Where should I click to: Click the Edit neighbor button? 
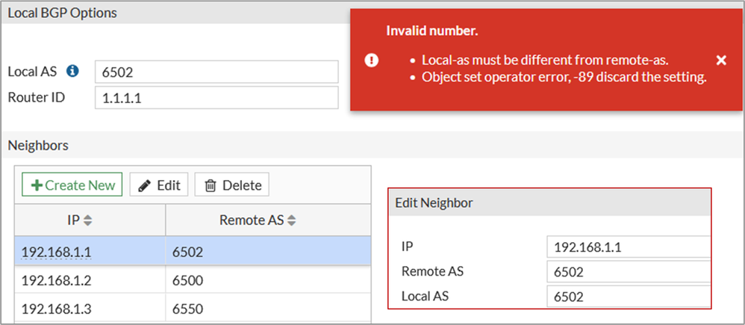(159, 185)
